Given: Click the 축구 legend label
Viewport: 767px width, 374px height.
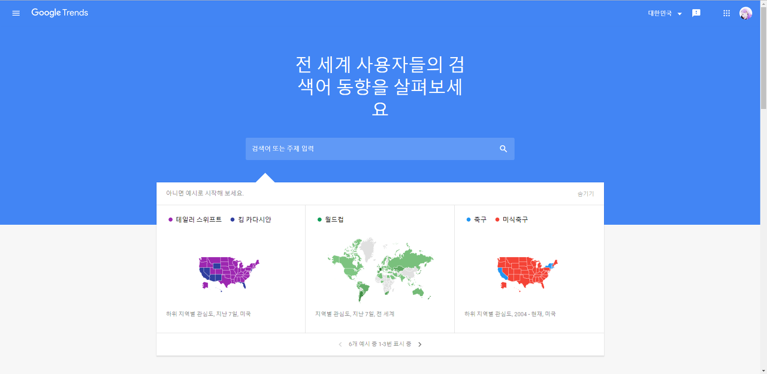Looking at the screenshot, I should tap(480, 220).
